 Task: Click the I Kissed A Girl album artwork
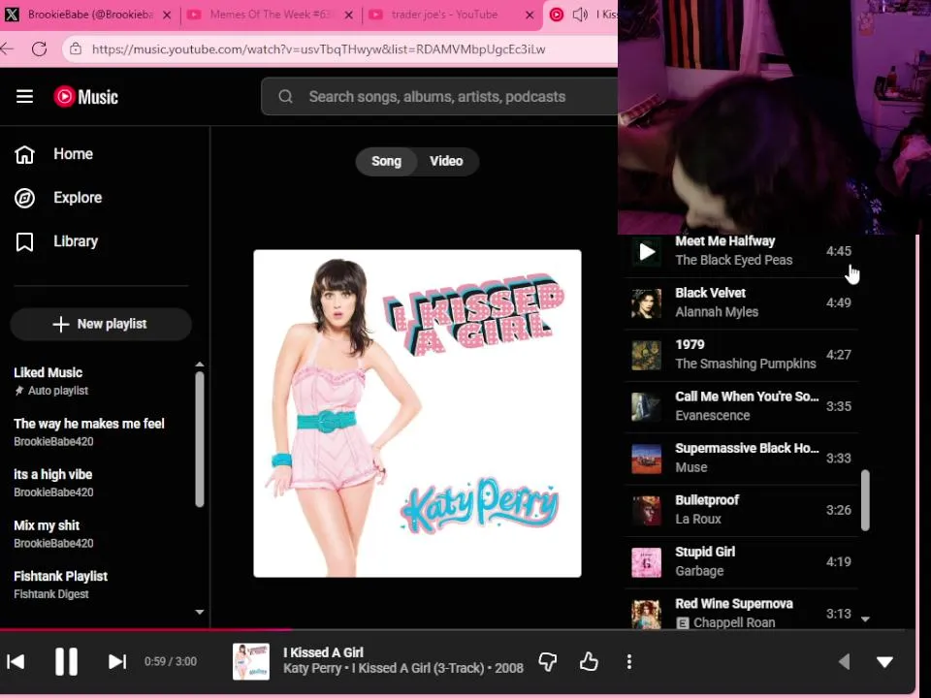click(x=417, y=413)
